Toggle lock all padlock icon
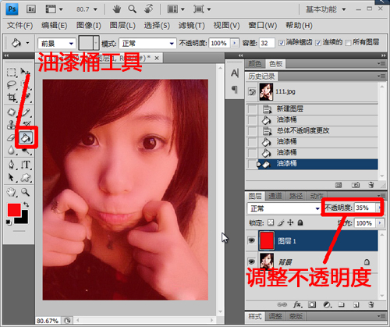 coord(300,222)
